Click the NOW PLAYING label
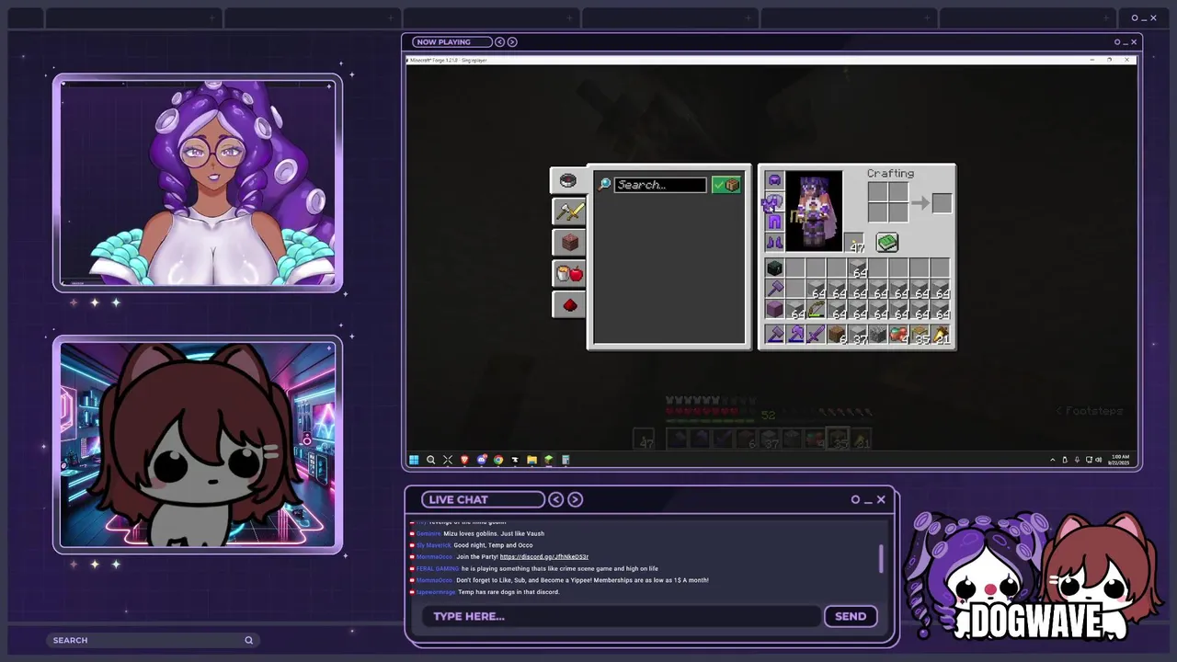The height and width of the screenshot is (662, 1177). click(x=442, y=41)
